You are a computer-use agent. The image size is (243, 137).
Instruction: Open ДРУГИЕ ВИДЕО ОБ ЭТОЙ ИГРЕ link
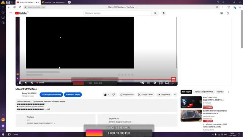41,123
